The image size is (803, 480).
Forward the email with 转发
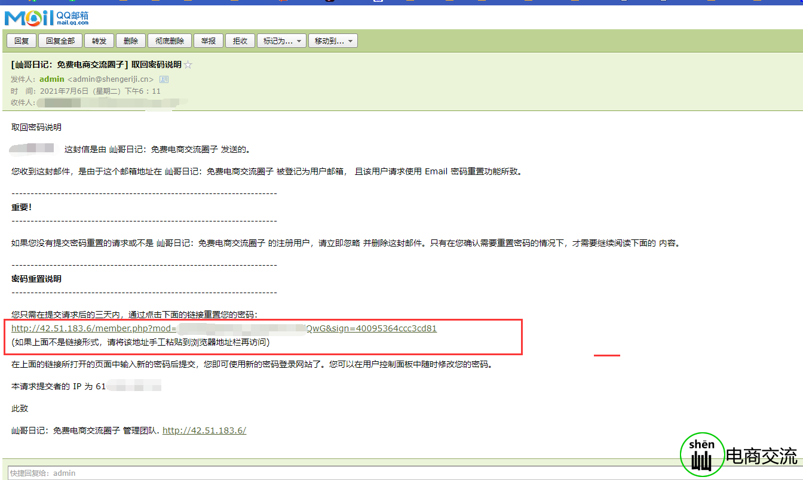[99, 41]
